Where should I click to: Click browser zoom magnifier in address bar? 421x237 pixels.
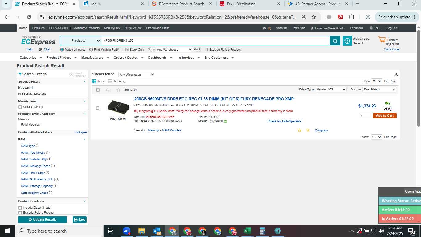pos(304,17)
